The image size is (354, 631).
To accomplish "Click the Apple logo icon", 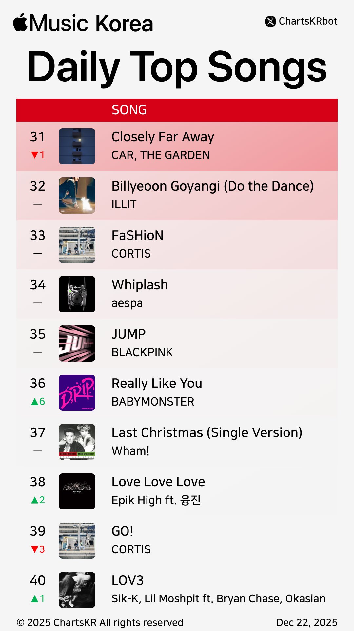I will click(20, 23).
